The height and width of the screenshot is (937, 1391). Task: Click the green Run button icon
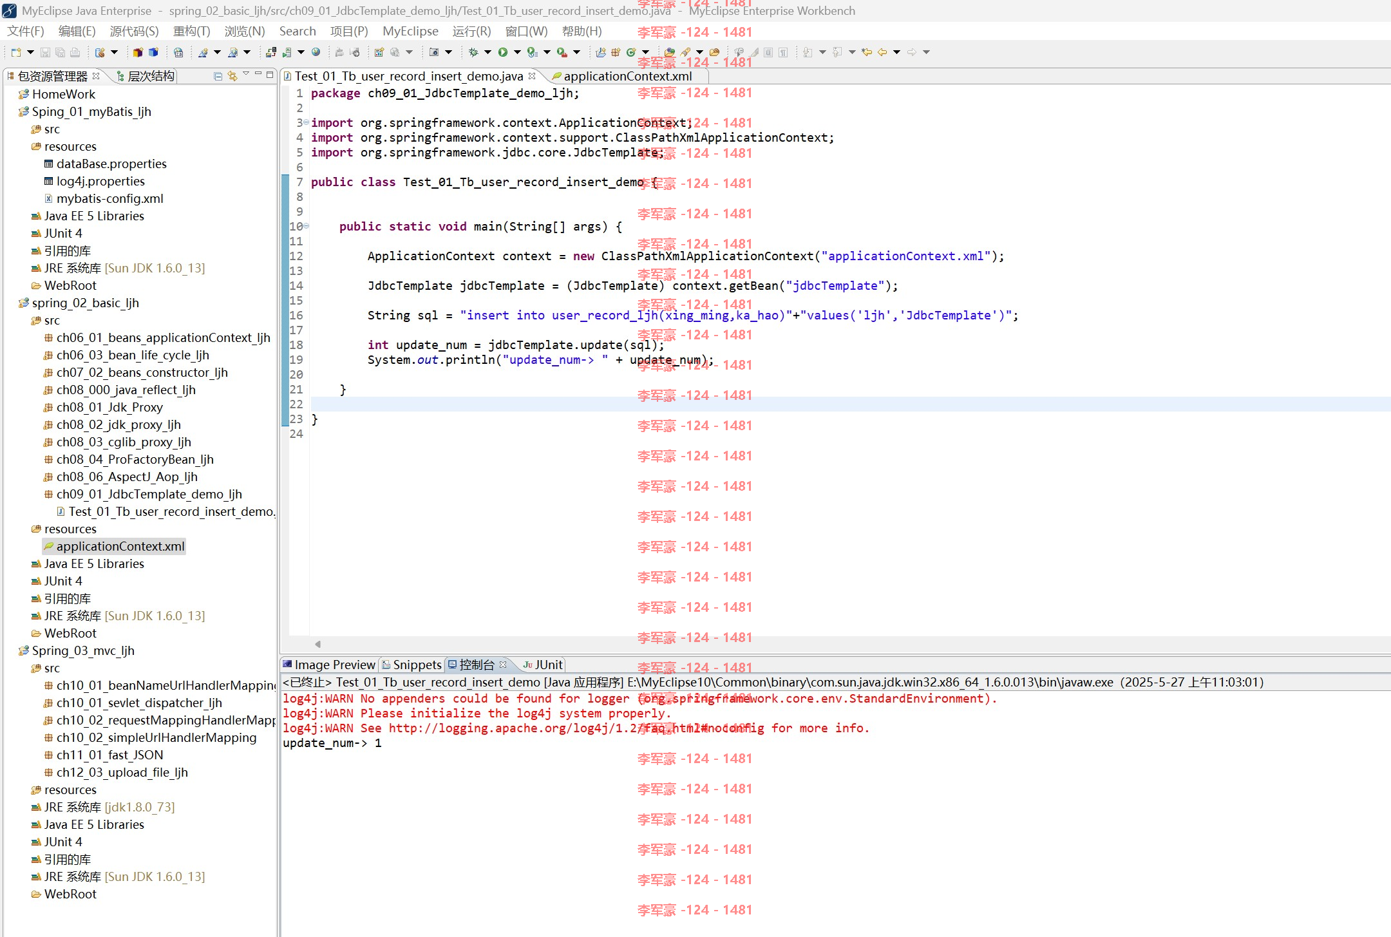point(503,52)
